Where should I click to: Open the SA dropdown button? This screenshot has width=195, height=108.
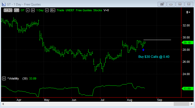click(8, 10)
